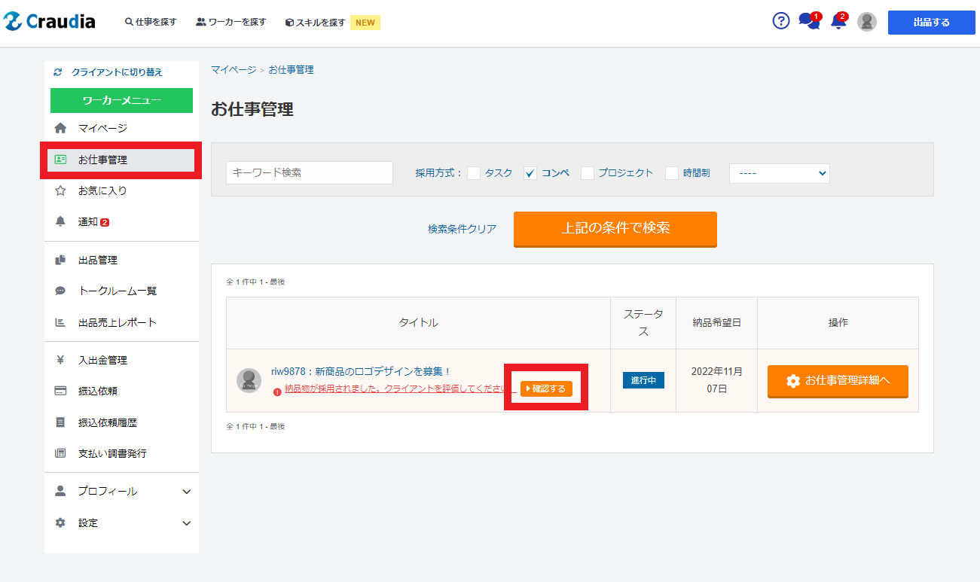Click the yen icon beside 入出金管理
This screenshot has width=980, height=582.
[x=61, y=361]
